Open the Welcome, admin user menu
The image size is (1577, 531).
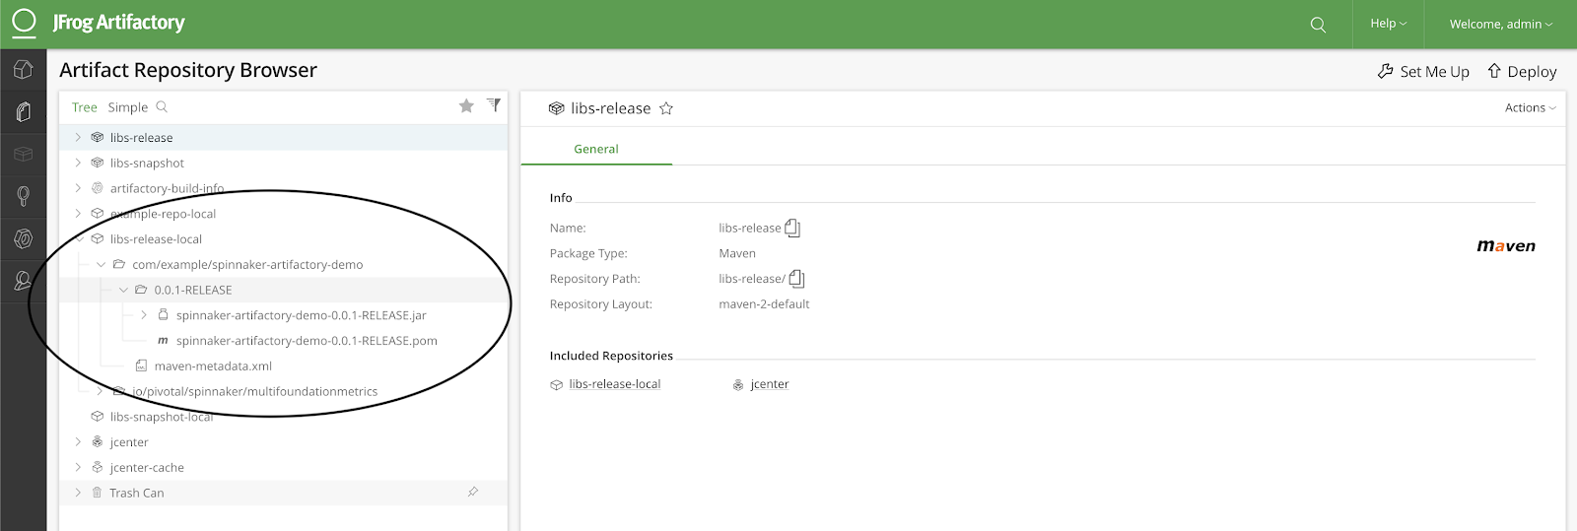(x=1500, y=24)
